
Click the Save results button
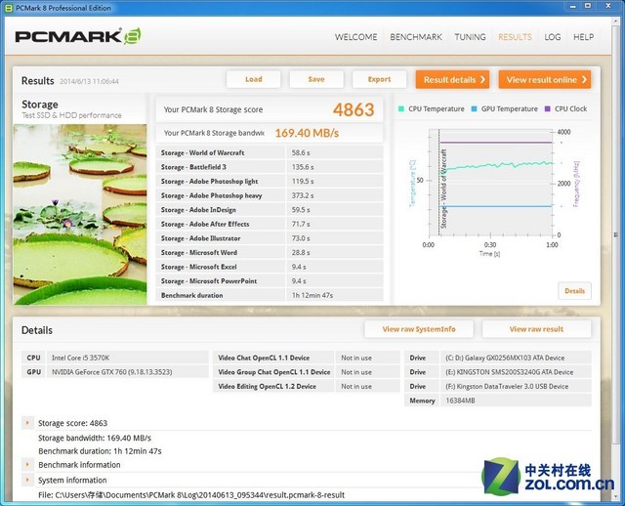(316, 79)
